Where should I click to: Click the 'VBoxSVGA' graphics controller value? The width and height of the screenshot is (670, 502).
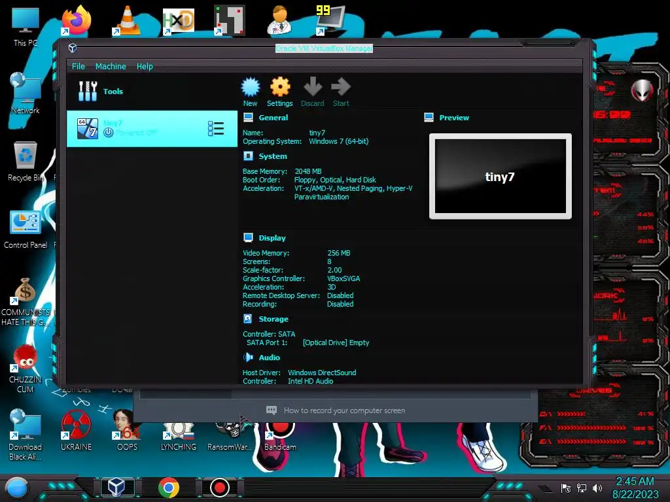point(344,278)
